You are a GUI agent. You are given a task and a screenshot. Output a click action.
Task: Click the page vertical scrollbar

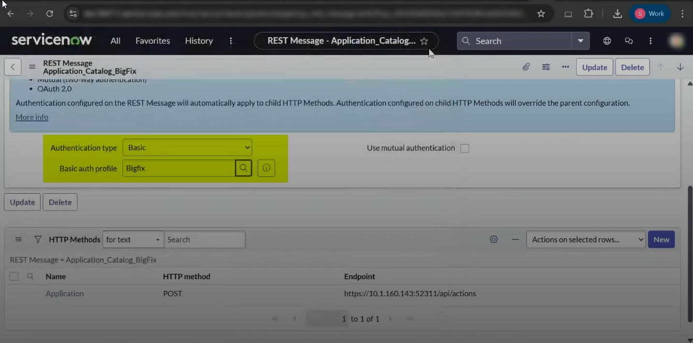[x=690, y=254]
